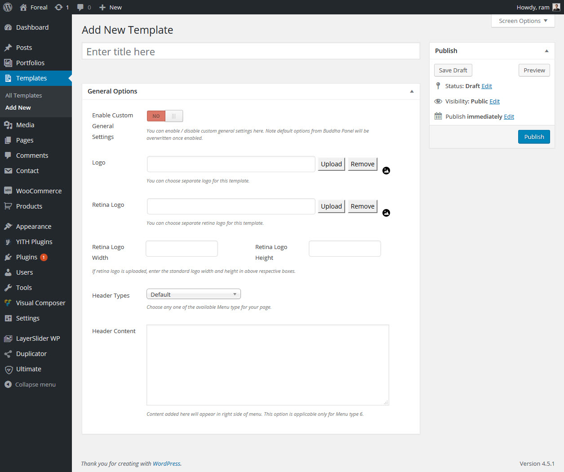This screenshot has width=564, height=472.
Task: Open the Appearance menu label
Action: (x=34, y=227)
